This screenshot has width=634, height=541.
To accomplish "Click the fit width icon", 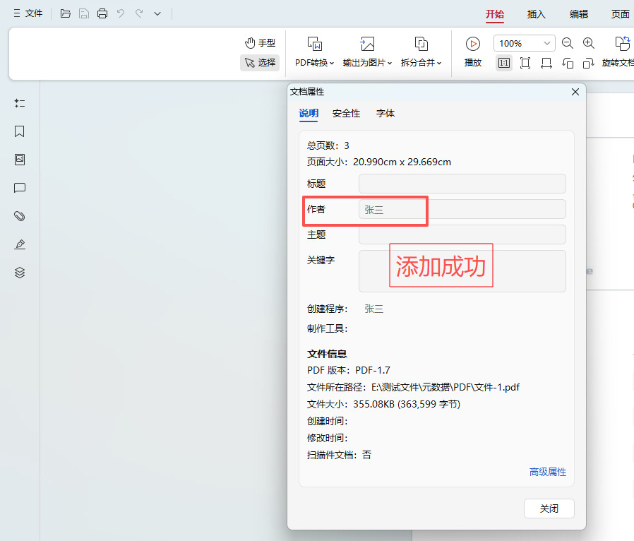I will [546, 63].
